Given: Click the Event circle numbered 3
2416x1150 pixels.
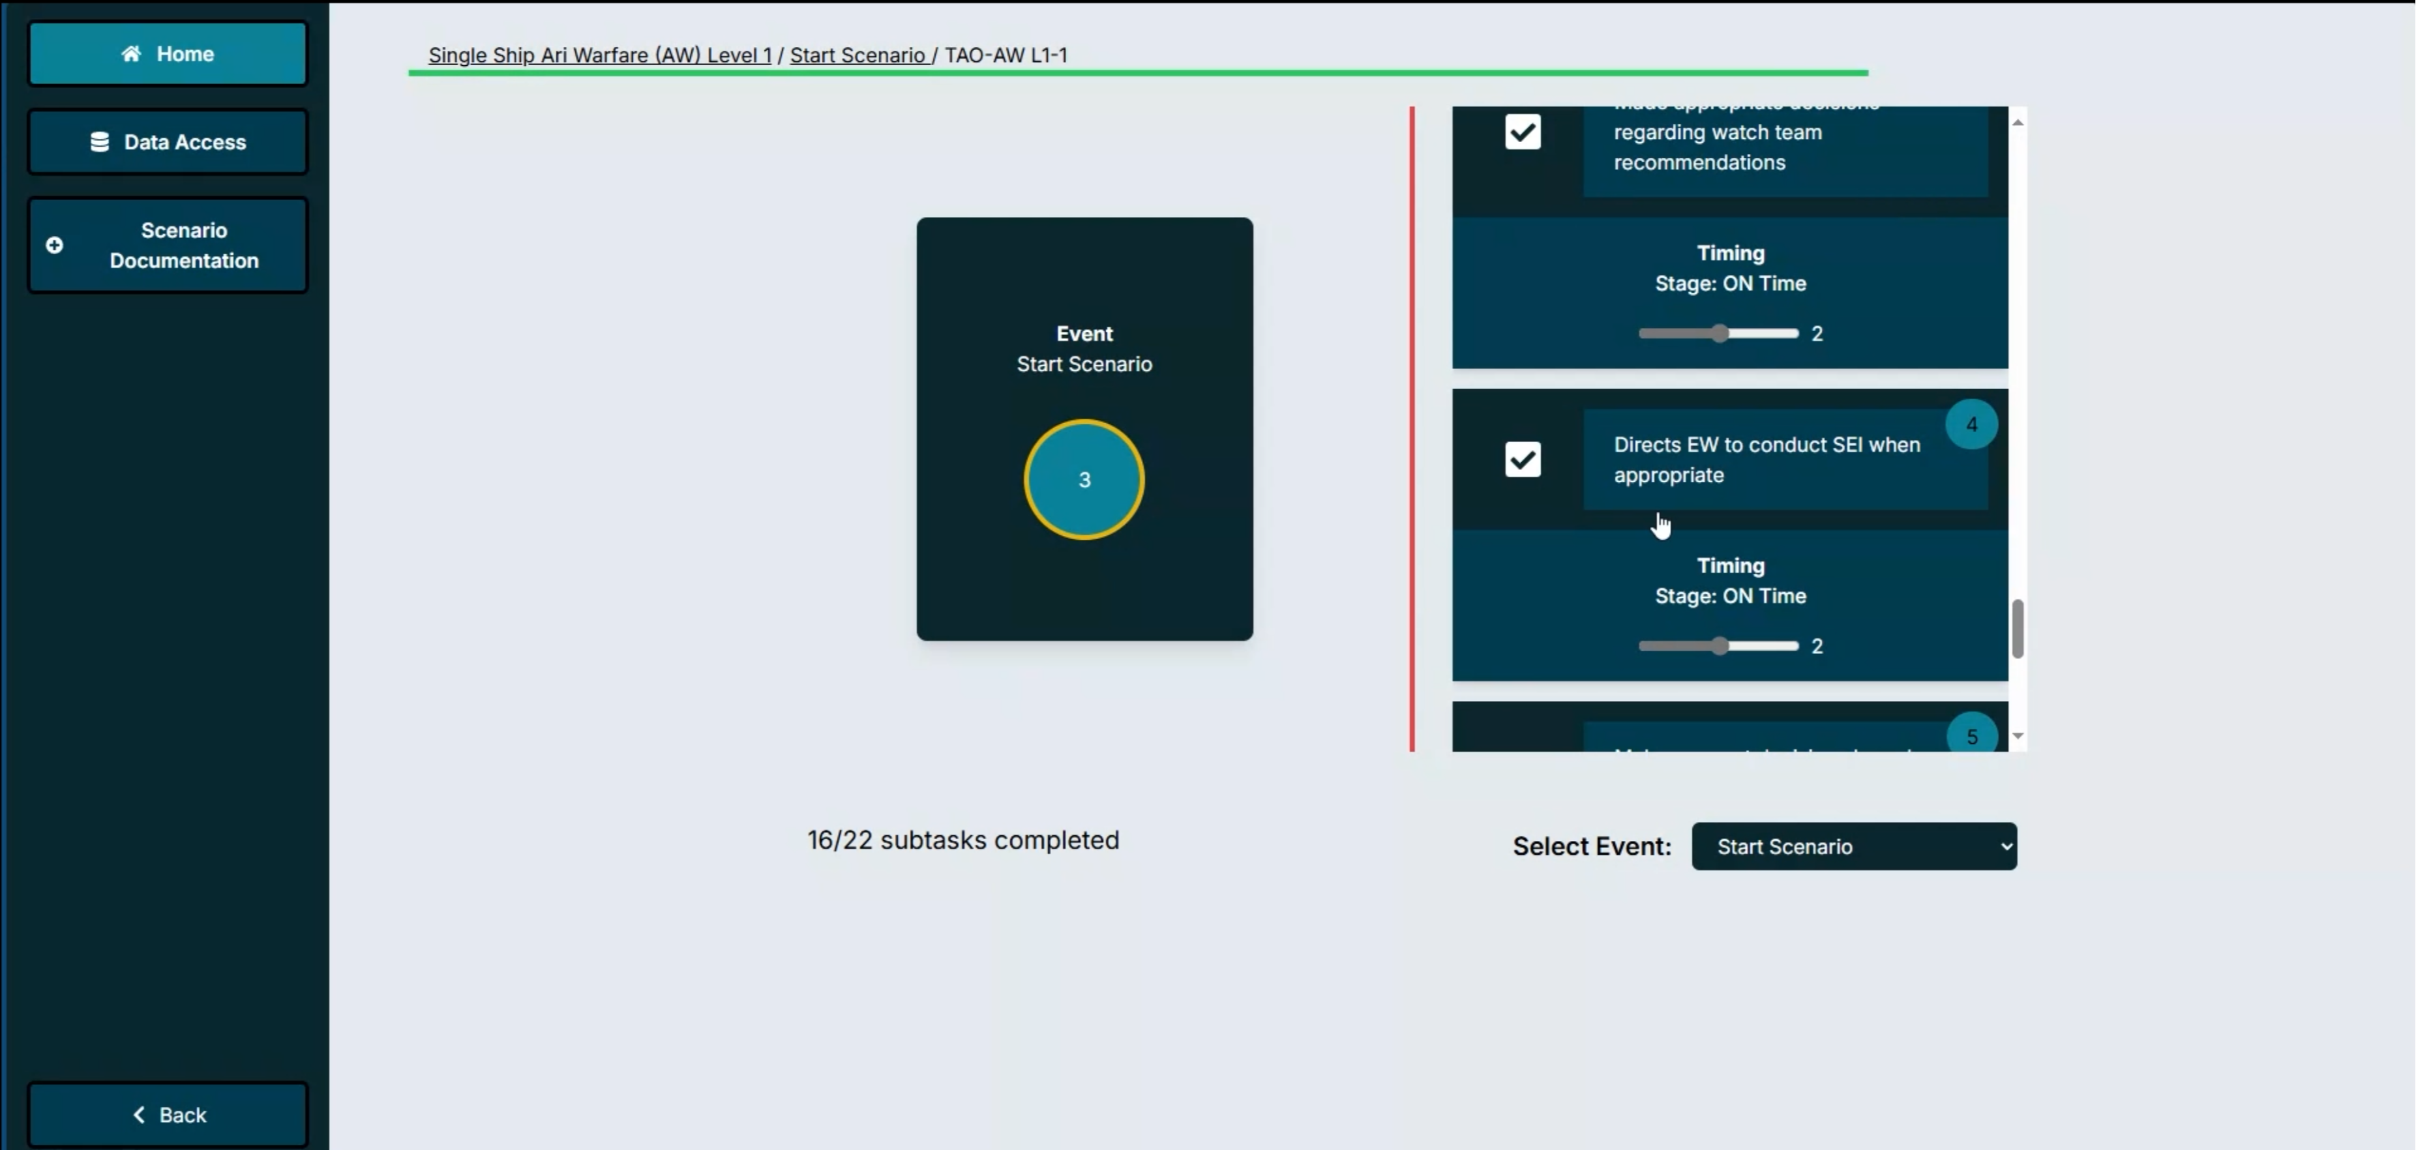Looking at the screenshot, I should pyautogui.click(x=1083, y=479).
